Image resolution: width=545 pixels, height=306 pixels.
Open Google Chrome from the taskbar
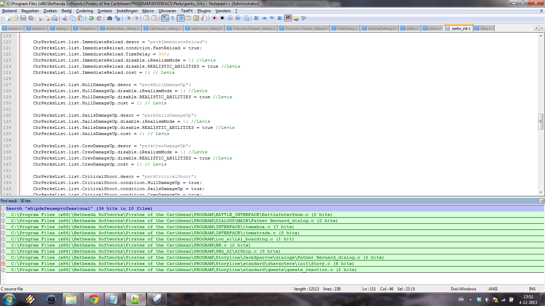(x=93, y=299)
